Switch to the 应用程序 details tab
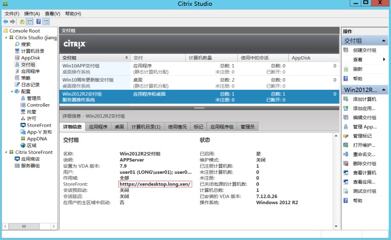Viewport: 391px width, 240px height. 98,127
